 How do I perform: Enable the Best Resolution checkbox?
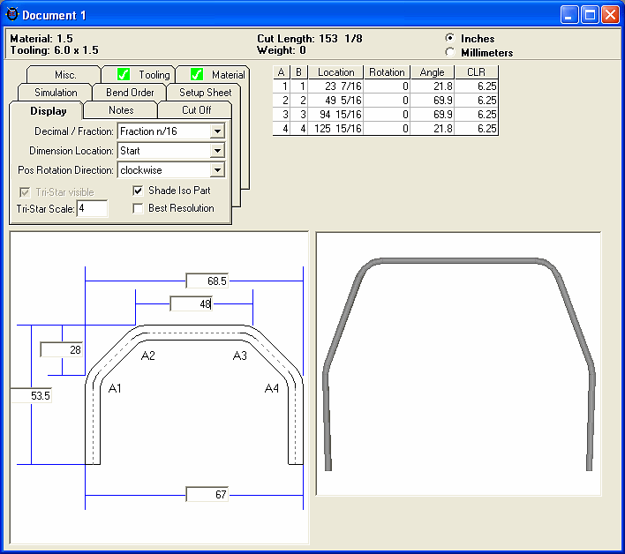pos(138,208)
